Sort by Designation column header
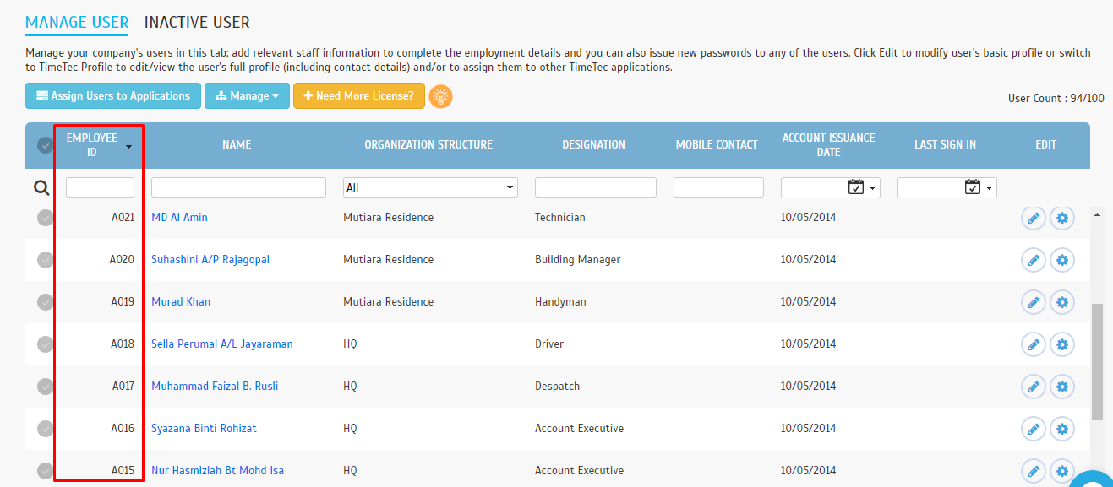1113x487 pixels. point(594,144)
